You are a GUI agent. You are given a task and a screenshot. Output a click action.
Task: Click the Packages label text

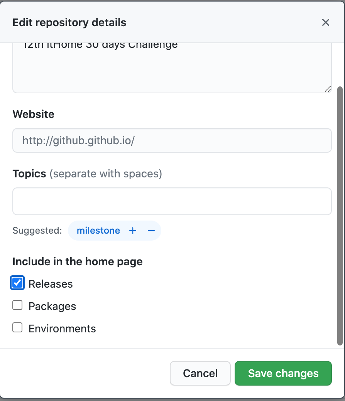pos(52,307)
